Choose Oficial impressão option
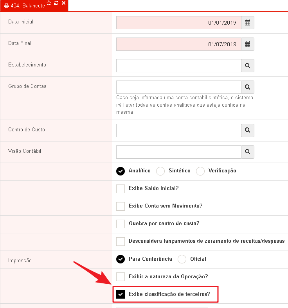288x308 pixels. click(182, 259)
